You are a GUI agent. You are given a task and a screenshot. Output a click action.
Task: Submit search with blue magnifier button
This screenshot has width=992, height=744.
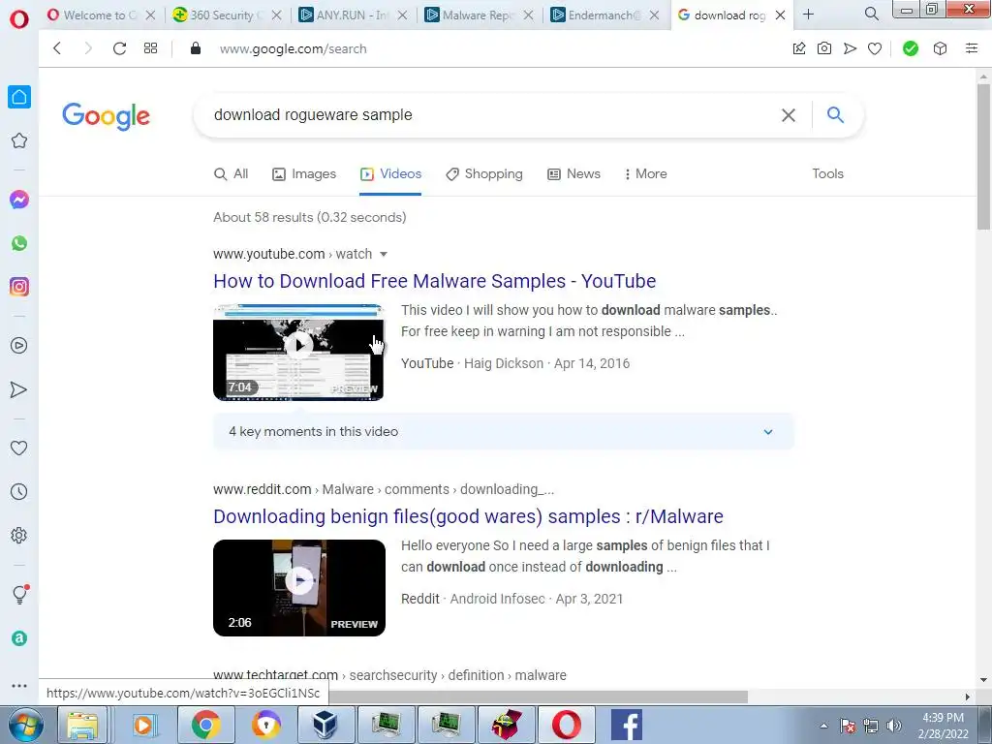(x=835, y=114)
